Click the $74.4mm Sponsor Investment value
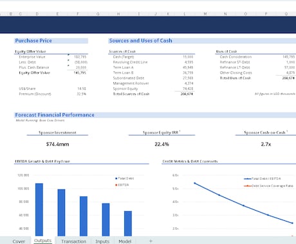 pyautogui.click(x=57, y=144)
